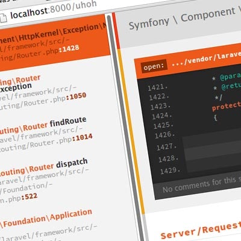241x241 pixels.
Task: Click the 'No comments for this' text
Action: 202,185
